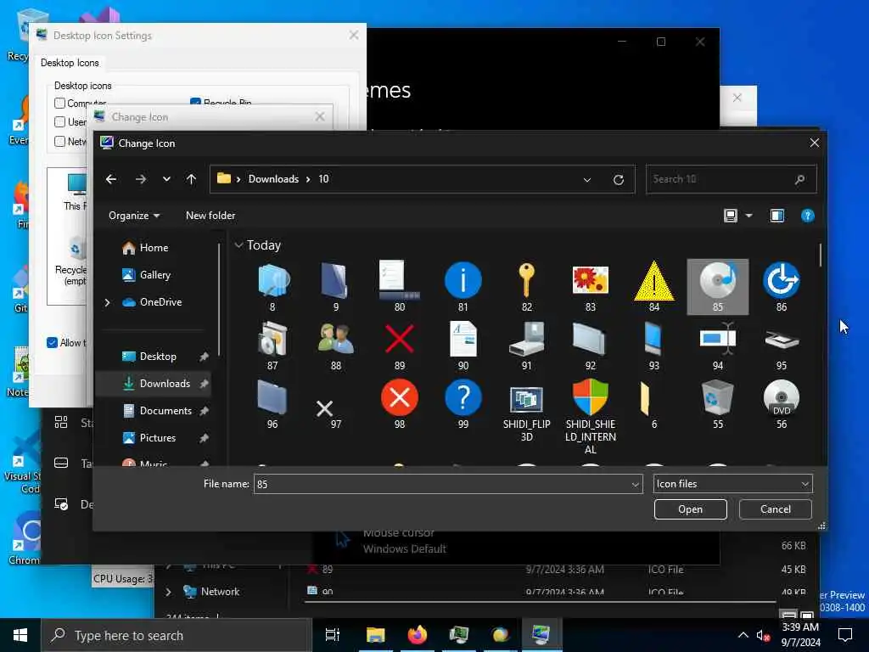
Task: Open File Explorer from the taskbar
Action: (376, 635)
